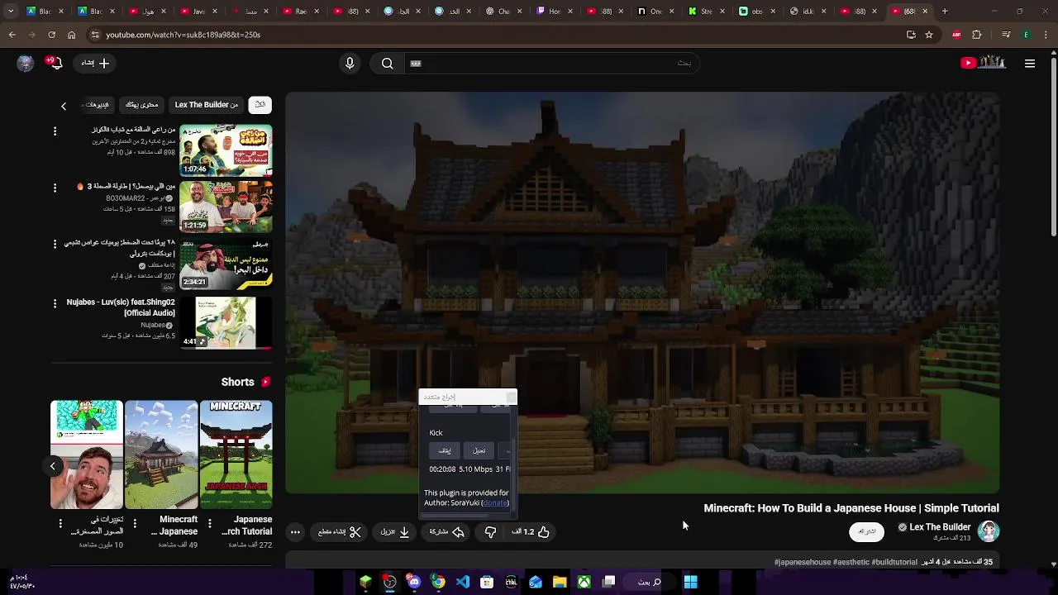The image size is (1058, 595).
Task: Open Microsoft Store on the taskbar
Action: point(487,582)
